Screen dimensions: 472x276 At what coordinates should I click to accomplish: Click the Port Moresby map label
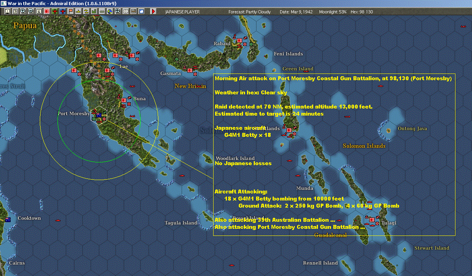(74, 114)
